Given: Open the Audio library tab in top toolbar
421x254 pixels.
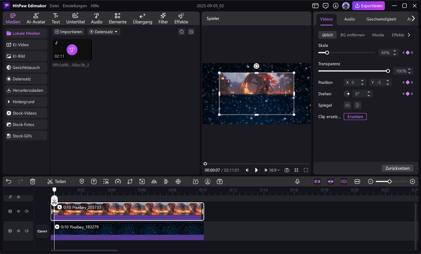Looking at the screenshot, I should [x=97, y=19].
